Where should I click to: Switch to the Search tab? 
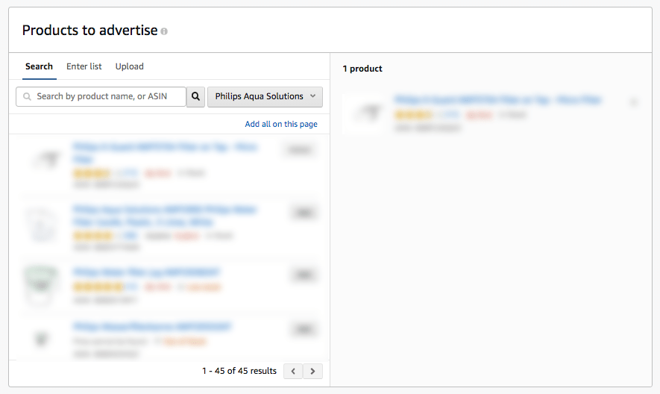click(x=39, y=66)
